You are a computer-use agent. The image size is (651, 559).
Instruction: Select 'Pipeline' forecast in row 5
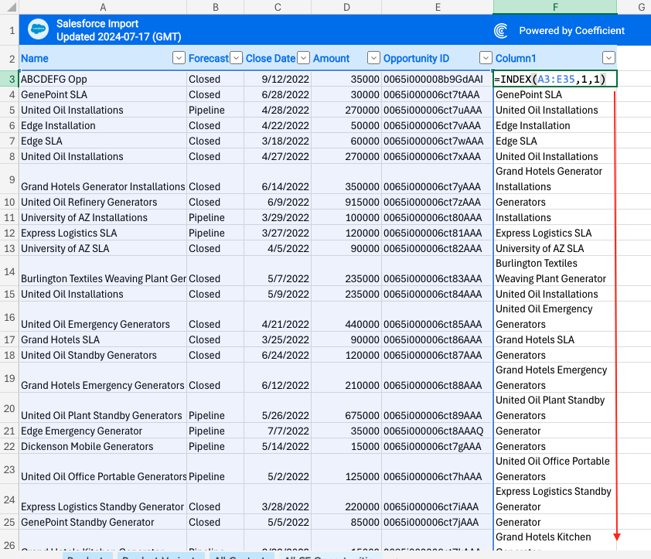coord(216,110)
